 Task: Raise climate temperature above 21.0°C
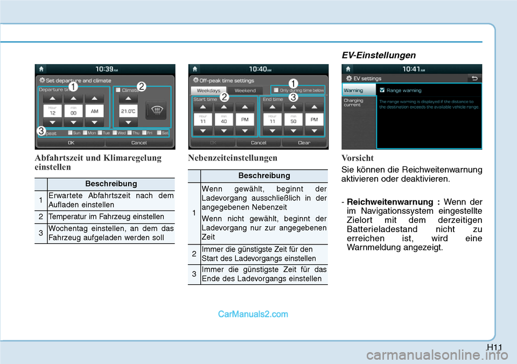(x=128, y=98)
